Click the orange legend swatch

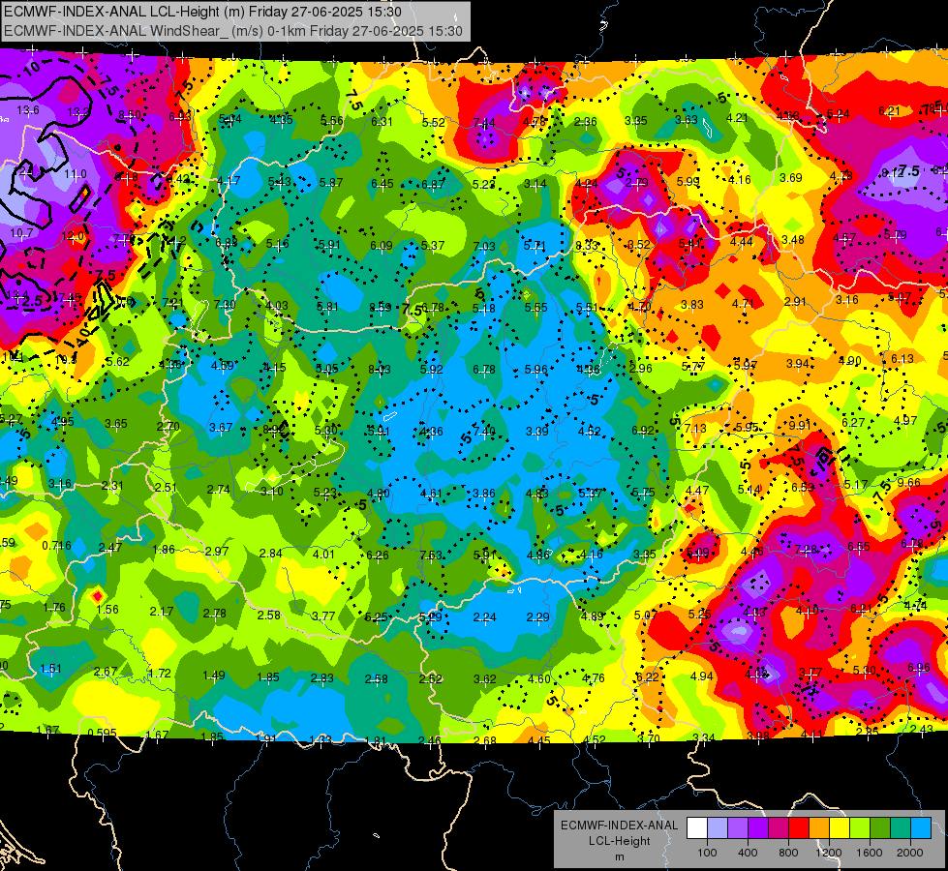click(x=819, y=828)
